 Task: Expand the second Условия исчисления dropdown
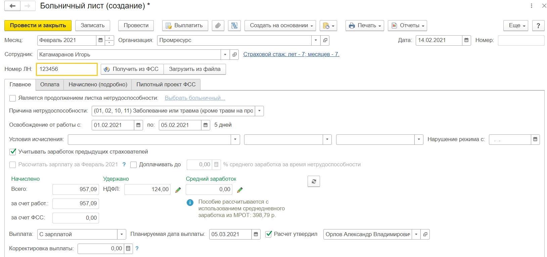click(x=327, y=139)
